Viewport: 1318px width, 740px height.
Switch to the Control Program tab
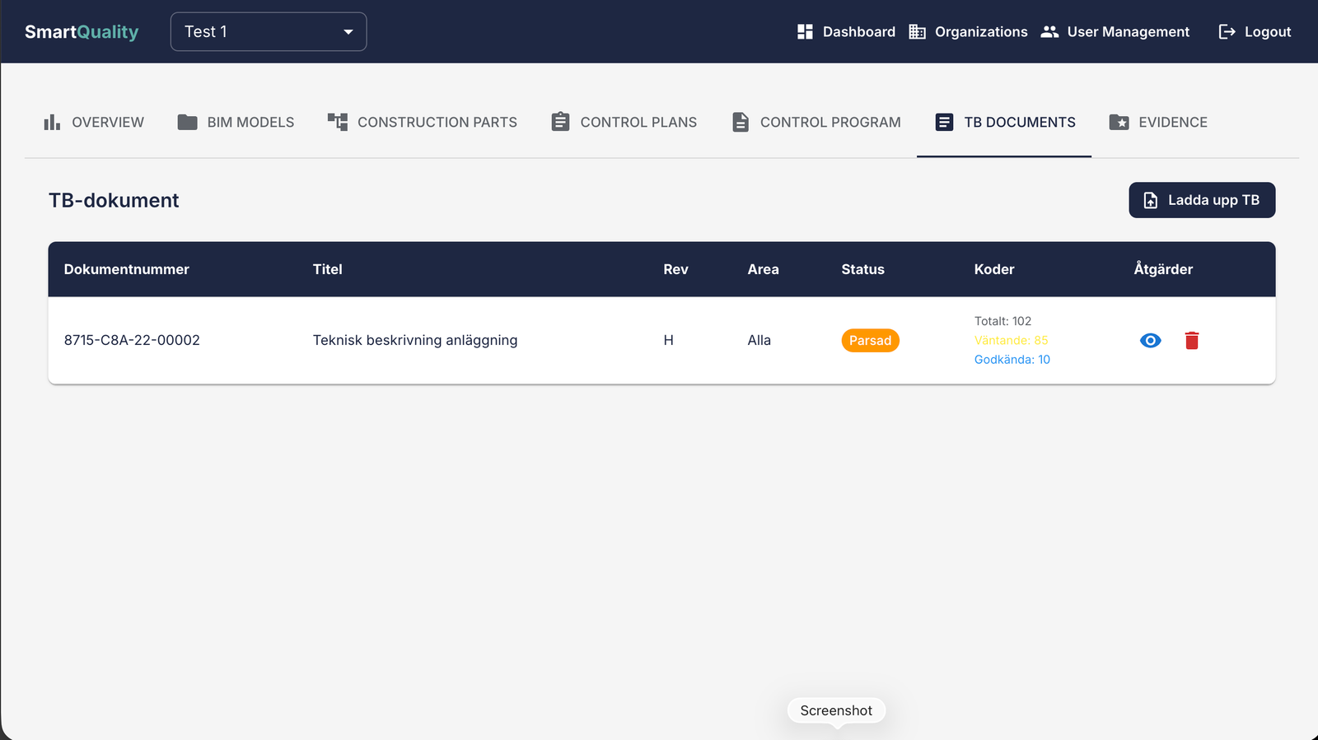pos(816,122)
